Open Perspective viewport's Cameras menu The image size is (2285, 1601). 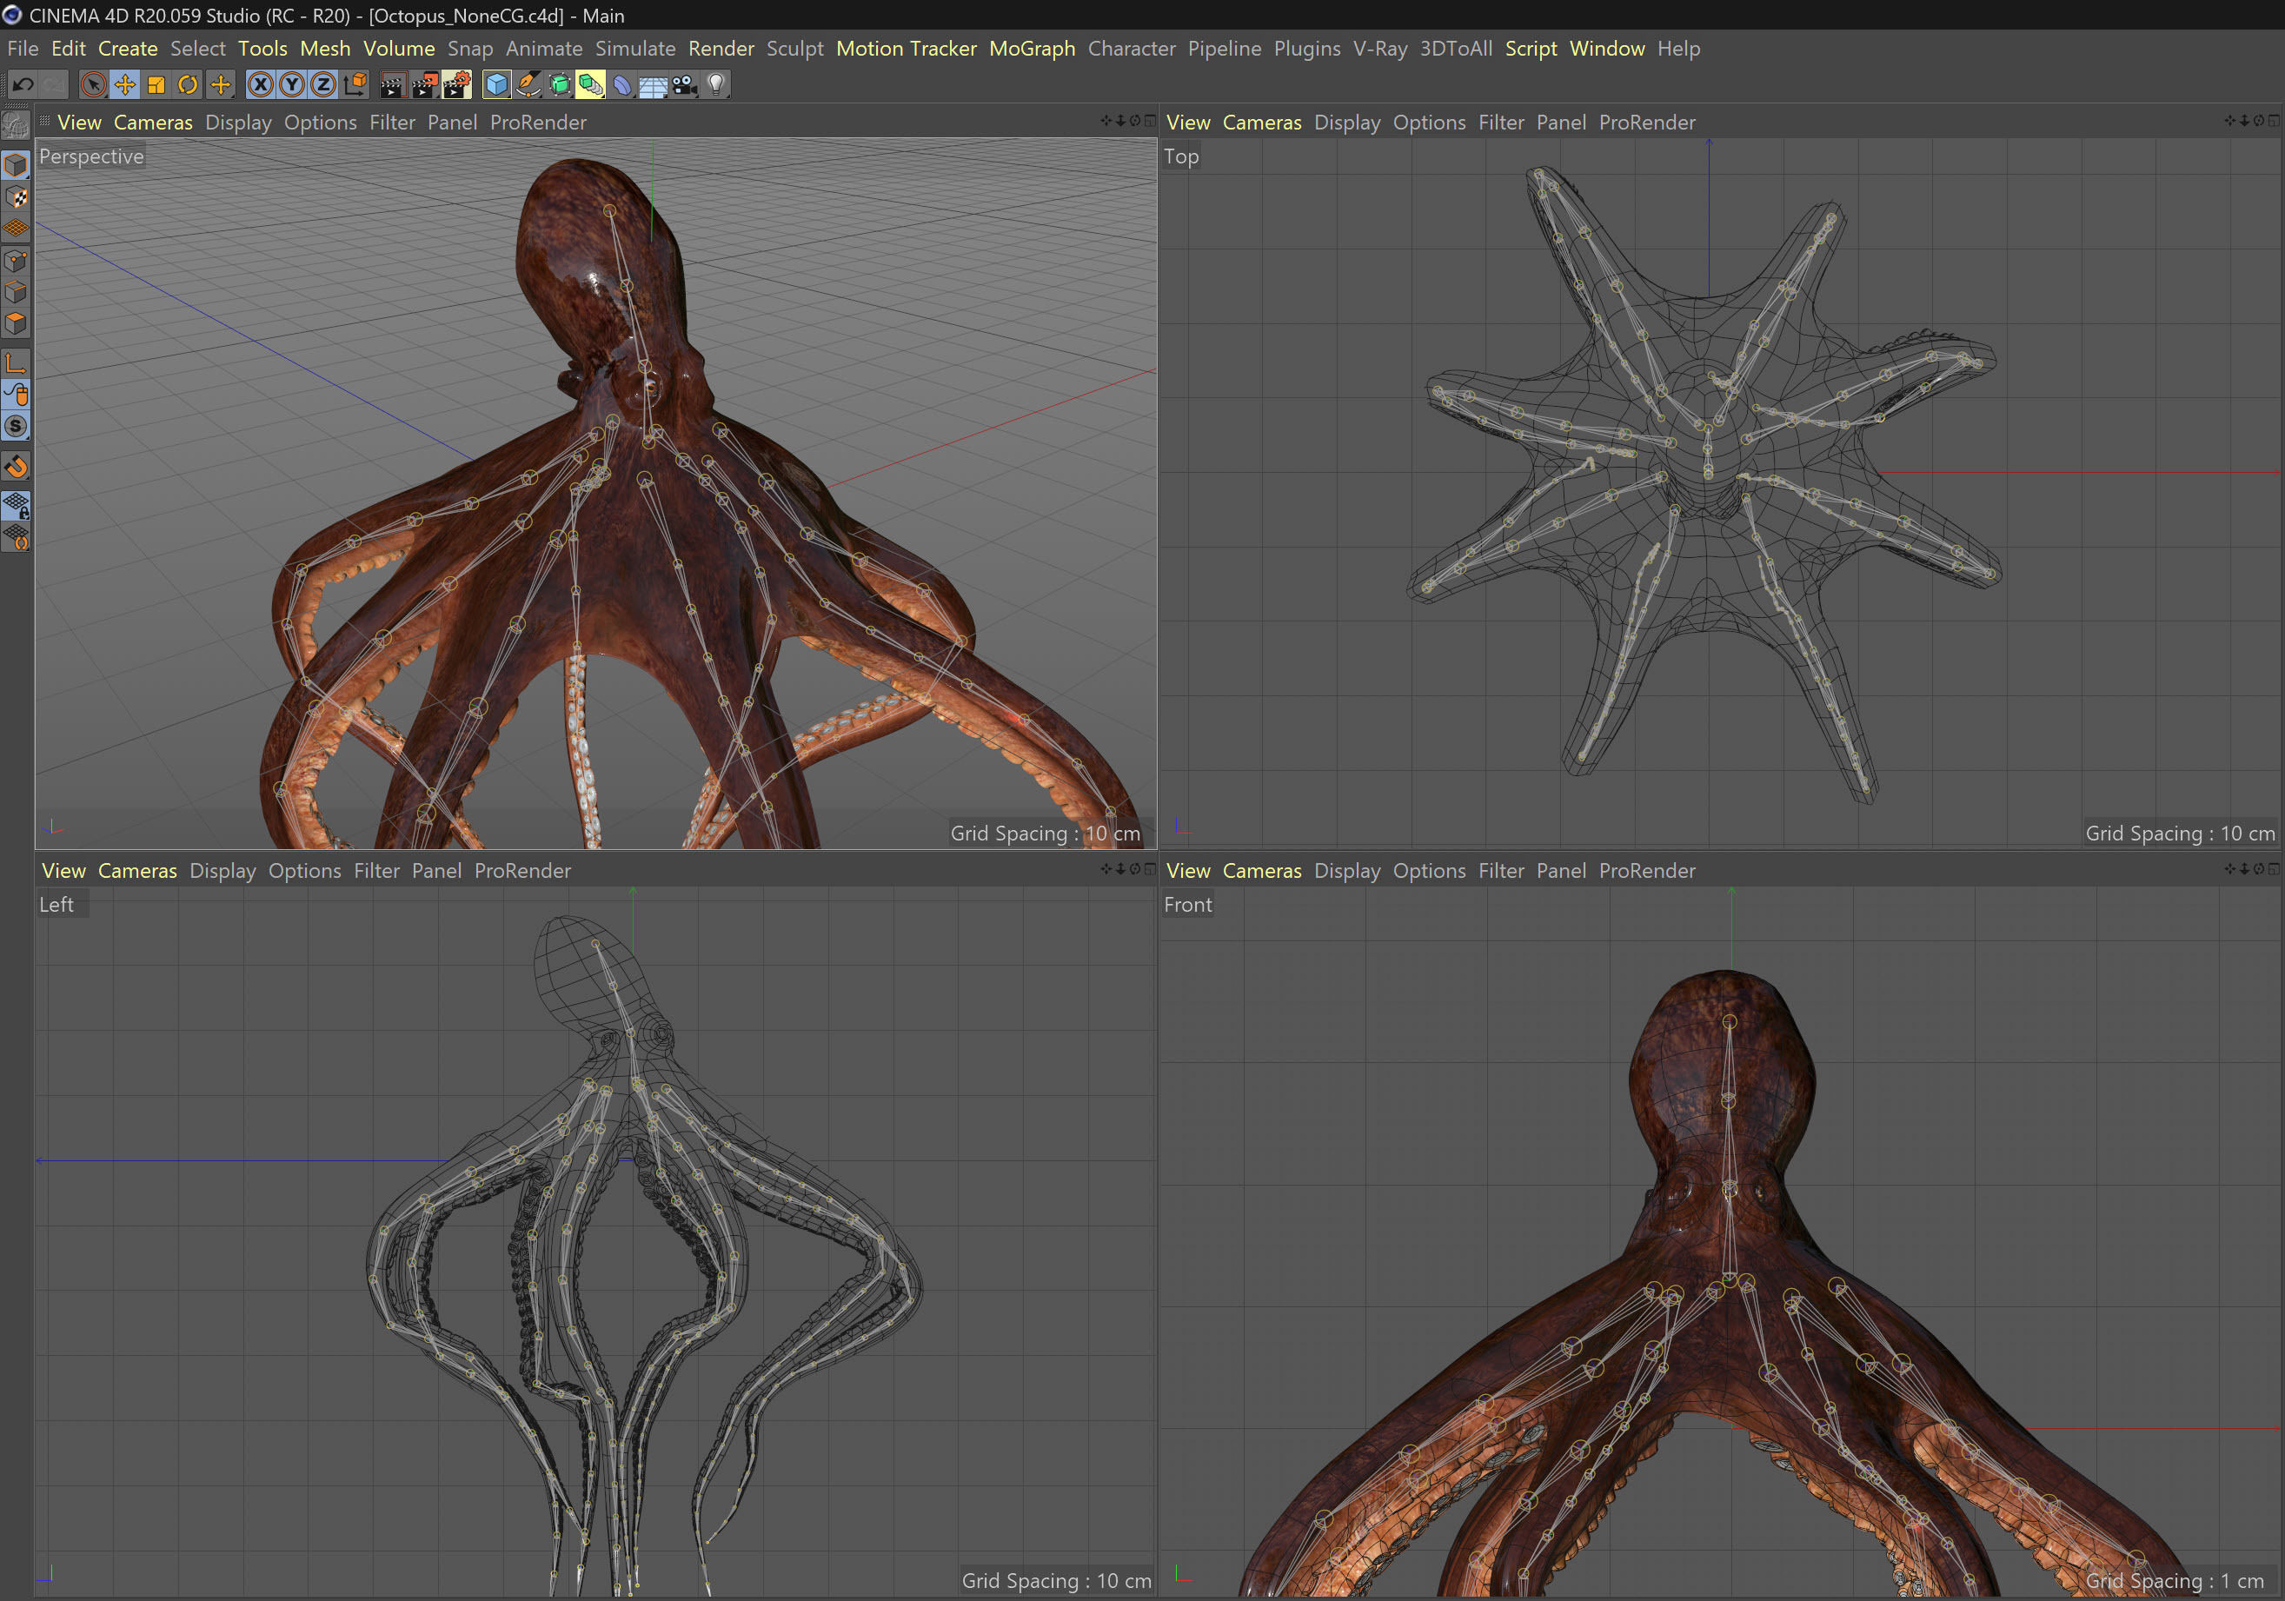(x=153, y=123)
